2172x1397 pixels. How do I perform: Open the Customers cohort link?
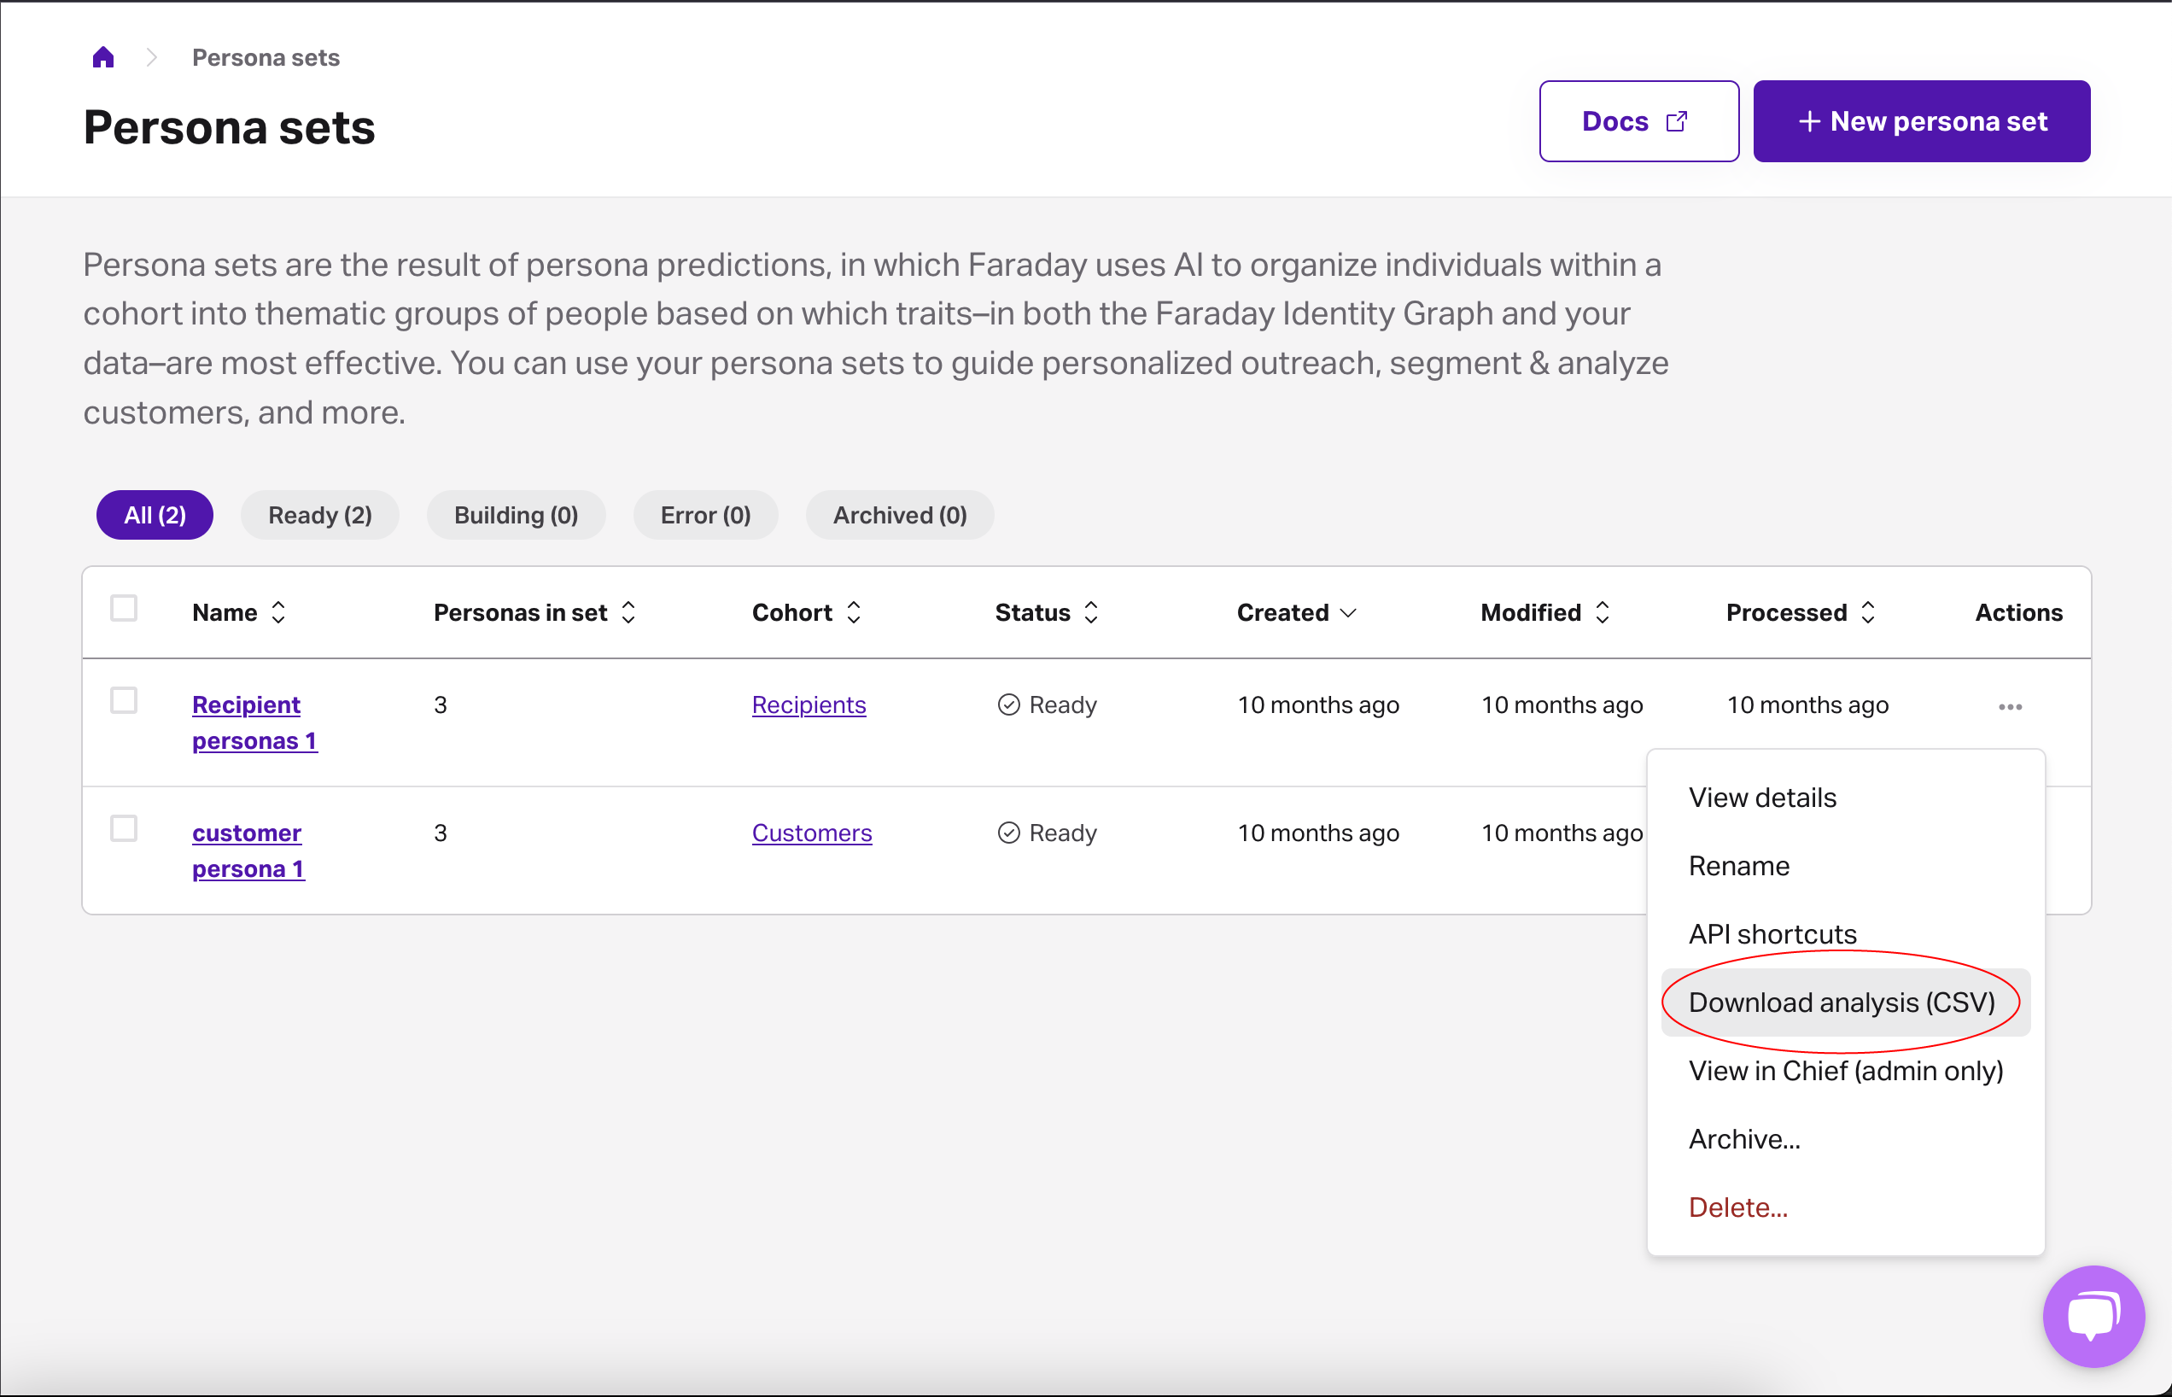pyautogui.click(x=812, y=833)
